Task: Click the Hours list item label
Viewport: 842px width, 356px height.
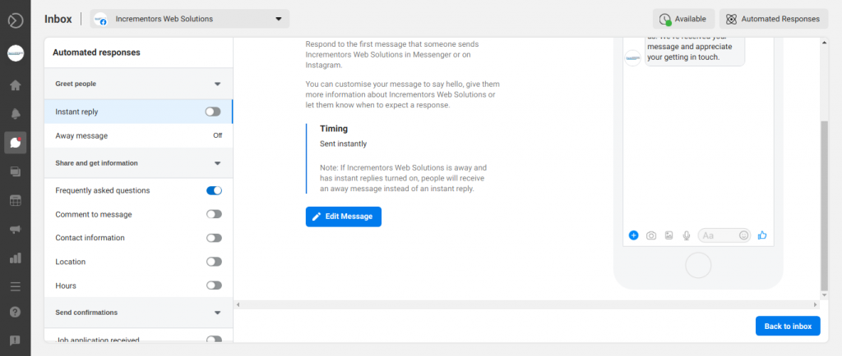Action: point(66,286)
